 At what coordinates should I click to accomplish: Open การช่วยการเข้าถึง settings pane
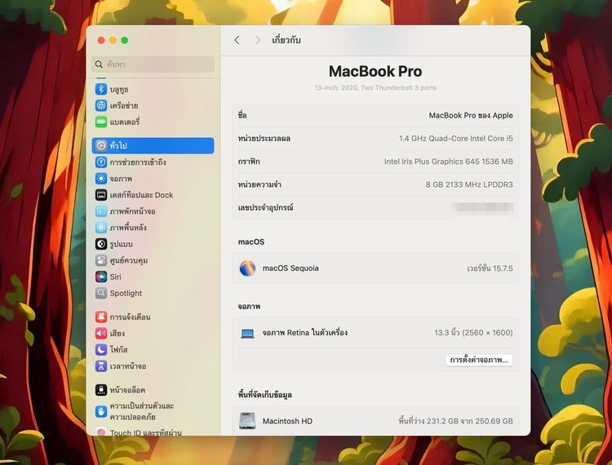153,162
